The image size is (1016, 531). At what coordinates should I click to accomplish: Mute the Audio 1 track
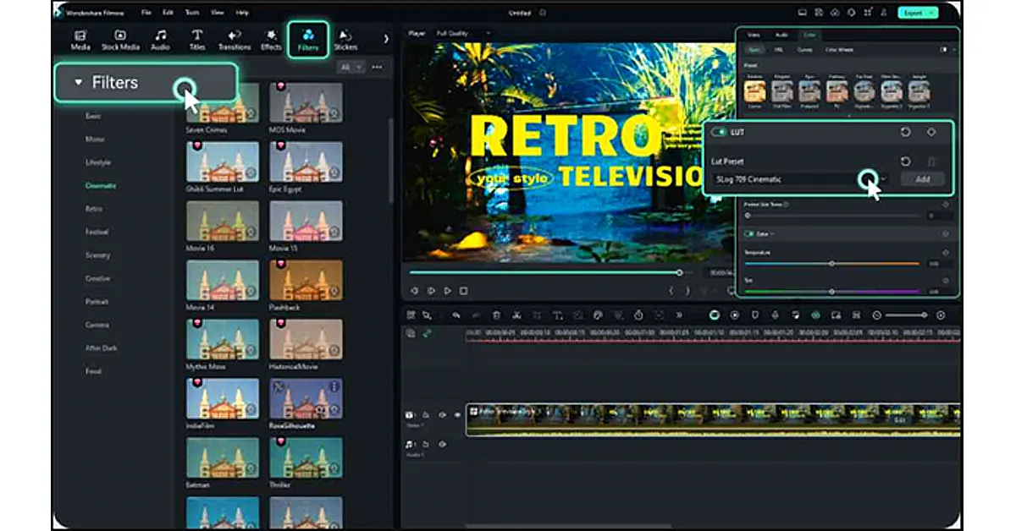(442, 444)
